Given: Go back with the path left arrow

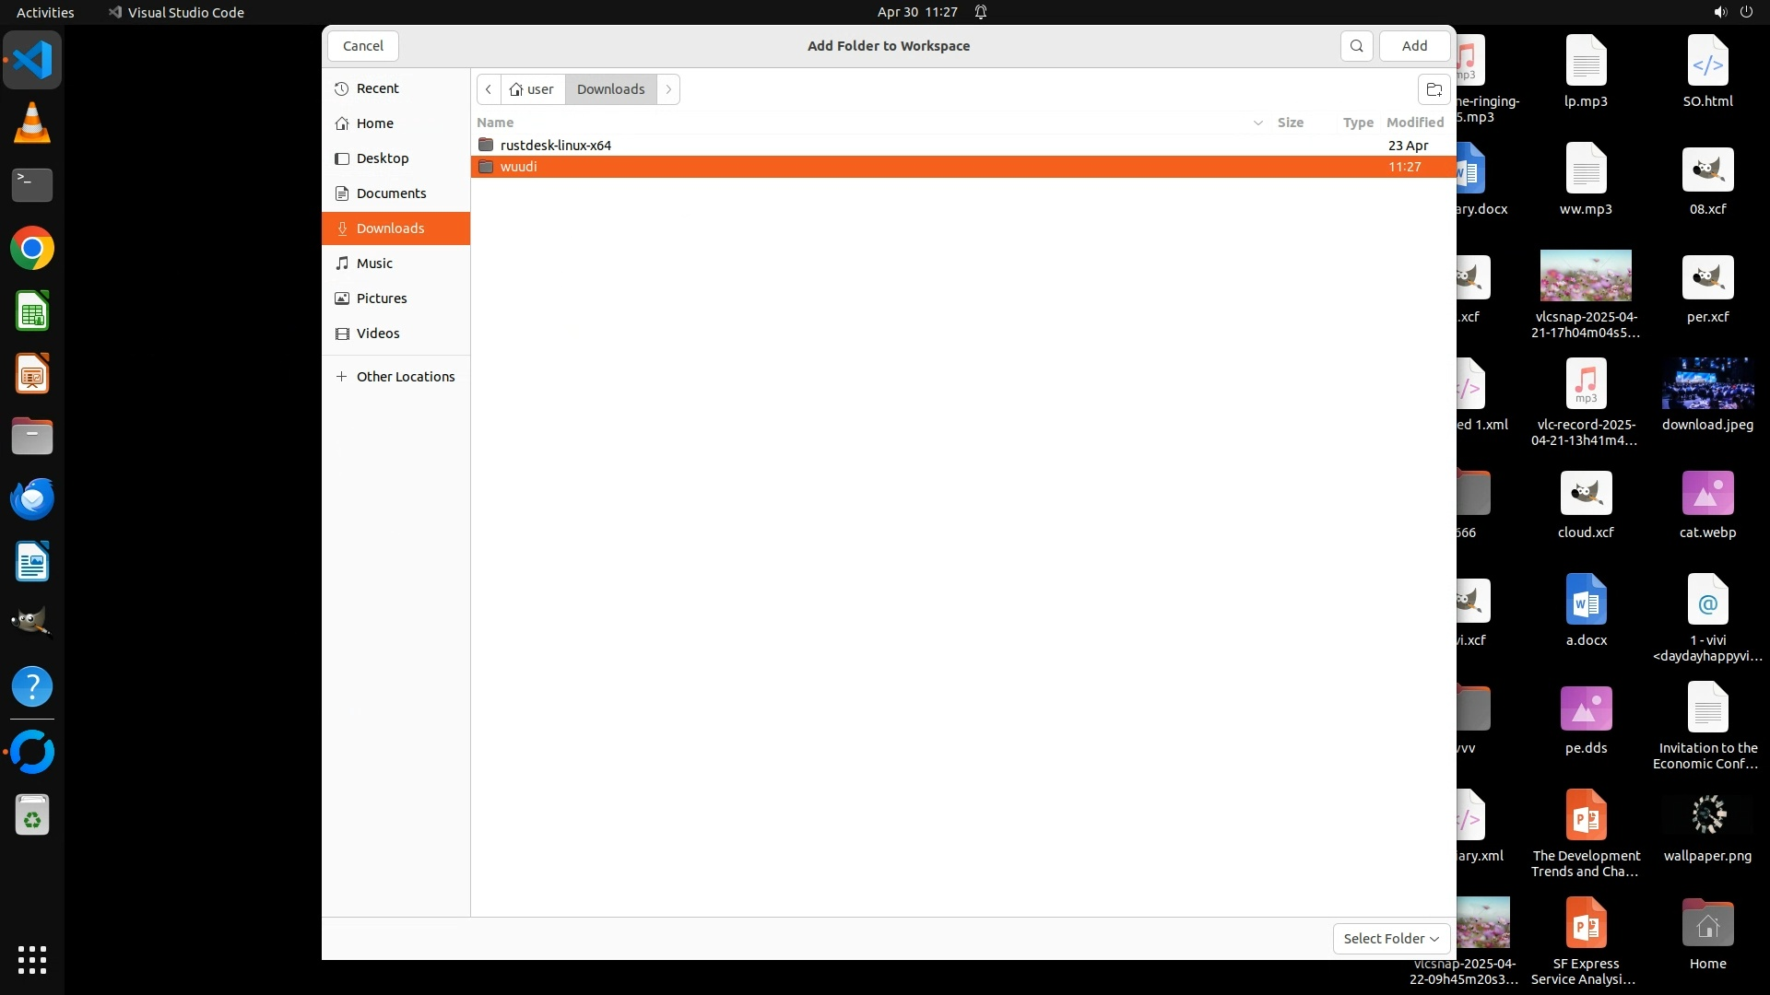Looking at the screenshot, I should click(489, 89).
